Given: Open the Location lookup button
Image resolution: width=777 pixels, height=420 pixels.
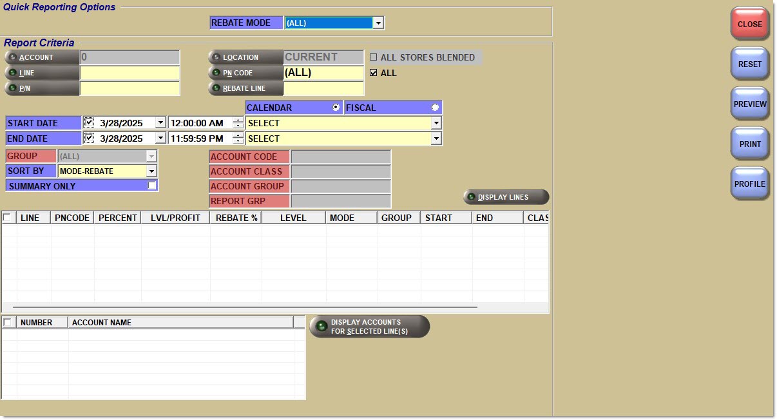Looking at the screenshot, I should (x=245, y=57).
